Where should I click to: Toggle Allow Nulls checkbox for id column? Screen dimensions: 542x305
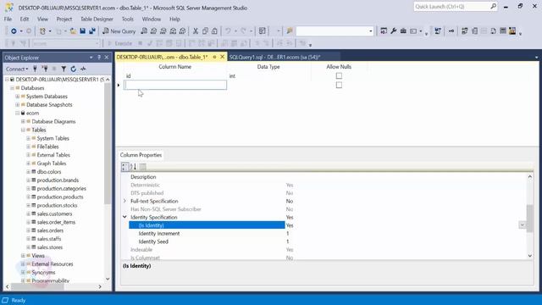[x=339, y=75]
